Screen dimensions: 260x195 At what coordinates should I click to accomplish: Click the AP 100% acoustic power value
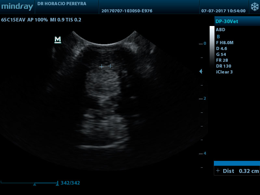[37, 20]
